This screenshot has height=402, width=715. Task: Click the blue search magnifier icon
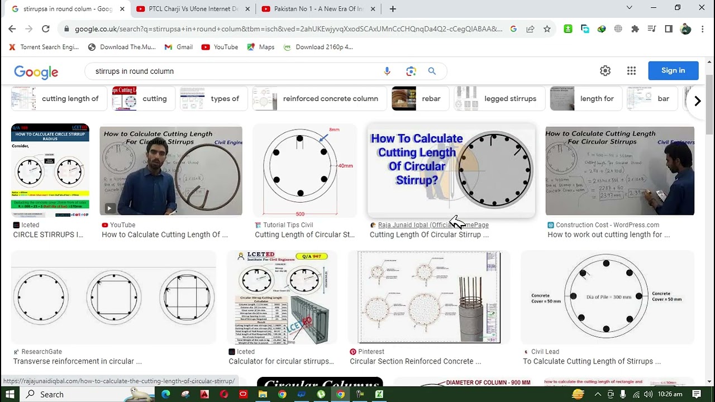[432, 71]
